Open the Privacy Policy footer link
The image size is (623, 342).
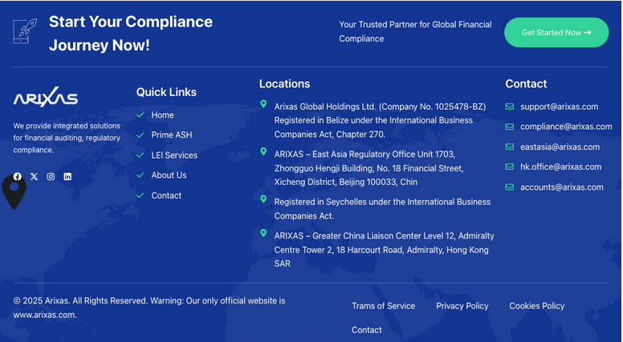pos(462,306)
